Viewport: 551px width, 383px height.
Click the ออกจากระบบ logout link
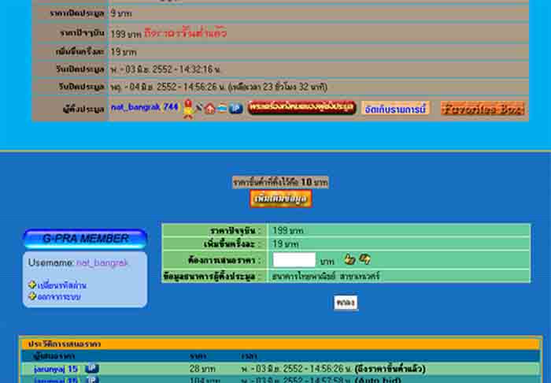[58, 296]
